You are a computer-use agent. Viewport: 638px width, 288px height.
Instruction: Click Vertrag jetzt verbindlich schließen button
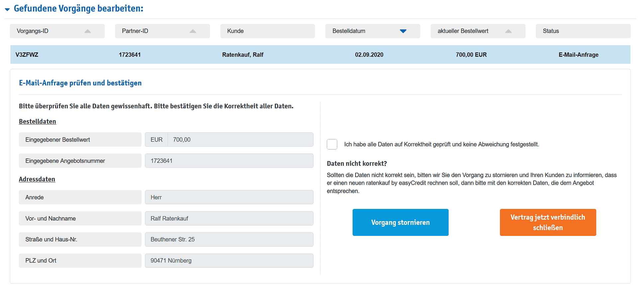(x=548, y=222)
